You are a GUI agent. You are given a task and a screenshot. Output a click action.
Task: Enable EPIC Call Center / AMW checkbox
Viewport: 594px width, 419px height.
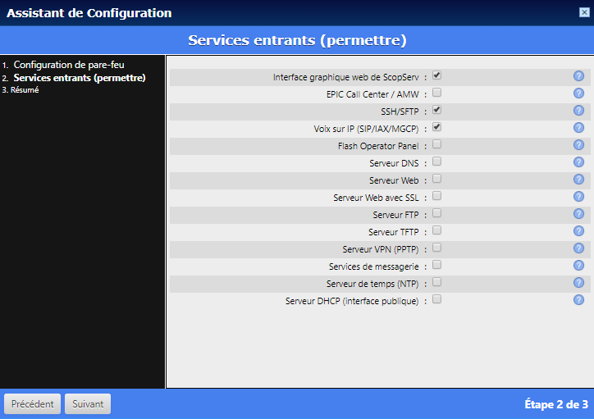tap(436, 93)
